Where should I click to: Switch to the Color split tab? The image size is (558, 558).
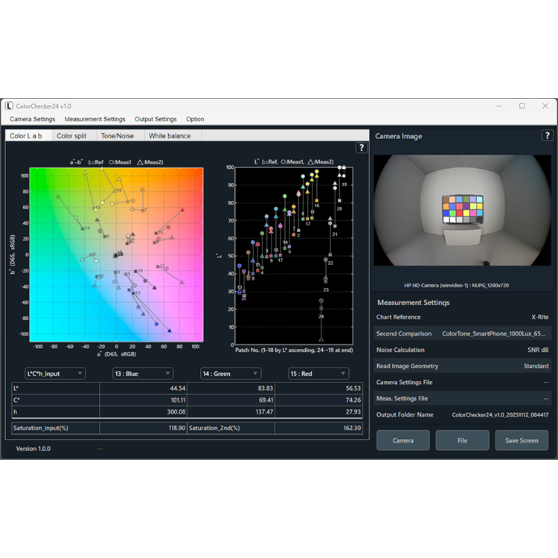[x=71, y=136]
